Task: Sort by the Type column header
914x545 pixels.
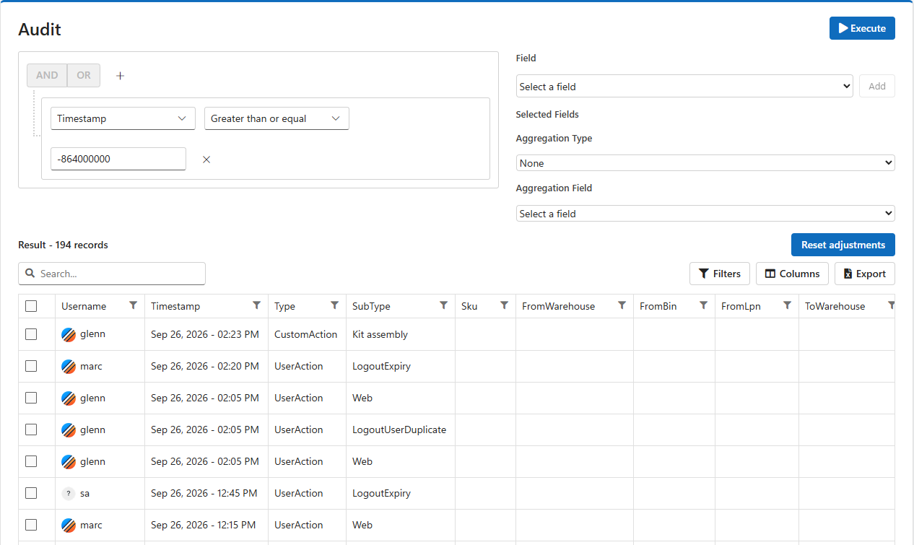Action: click(x=284, y=306)
